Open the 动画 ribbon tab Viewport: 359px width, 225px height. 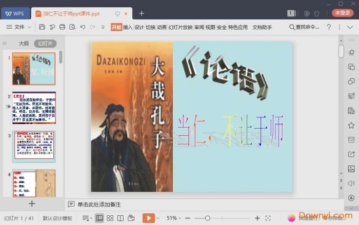162,27
